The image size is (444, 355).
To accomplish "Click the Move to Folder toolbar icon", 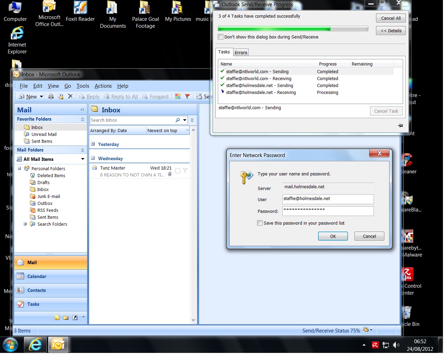I will (x=61, y=96).
